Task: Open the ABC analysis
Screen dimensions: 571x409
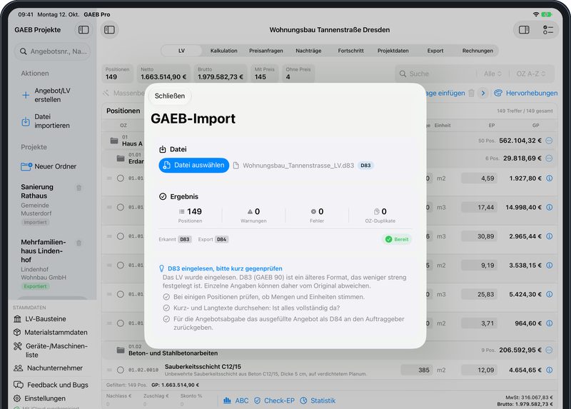Action: 236,400
